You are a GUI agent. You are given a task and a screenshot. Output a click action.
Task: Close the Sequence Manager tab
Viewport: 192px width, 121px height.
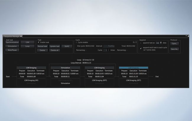pyautogui.click(x=21, y=36)
